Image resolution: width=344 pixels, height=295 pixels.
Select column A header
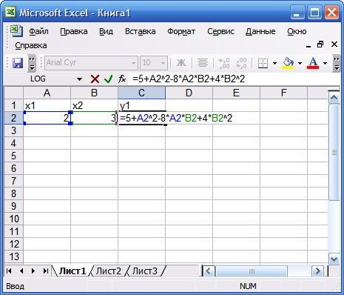[47, 93]
